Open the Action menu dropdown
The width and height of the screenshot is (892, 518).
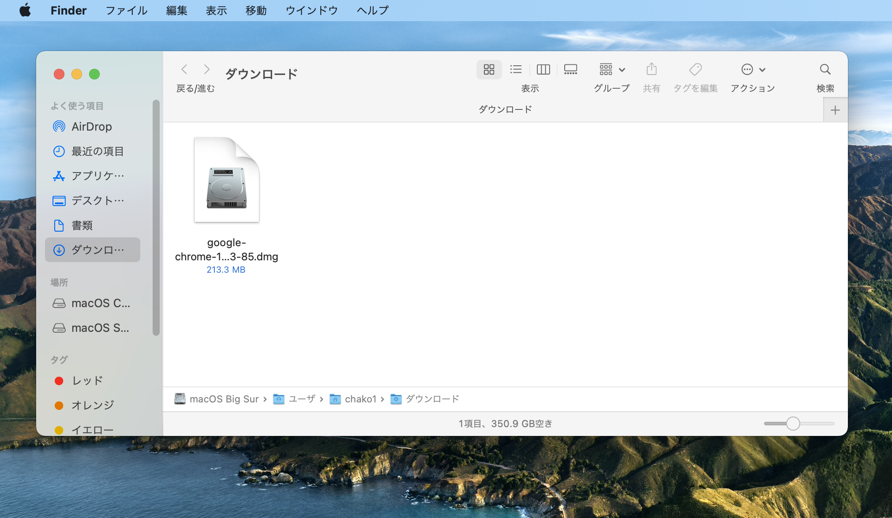click(x=753, y=70)
